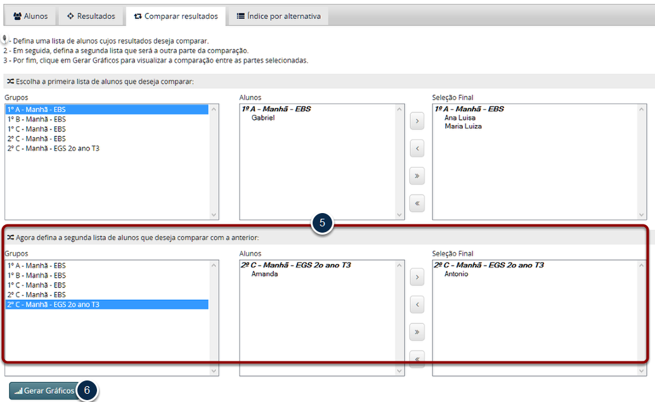Open Índice por alternativa tab
This screenshot has width=655, height=402.
pyautogui.click(x=278, y=16)
